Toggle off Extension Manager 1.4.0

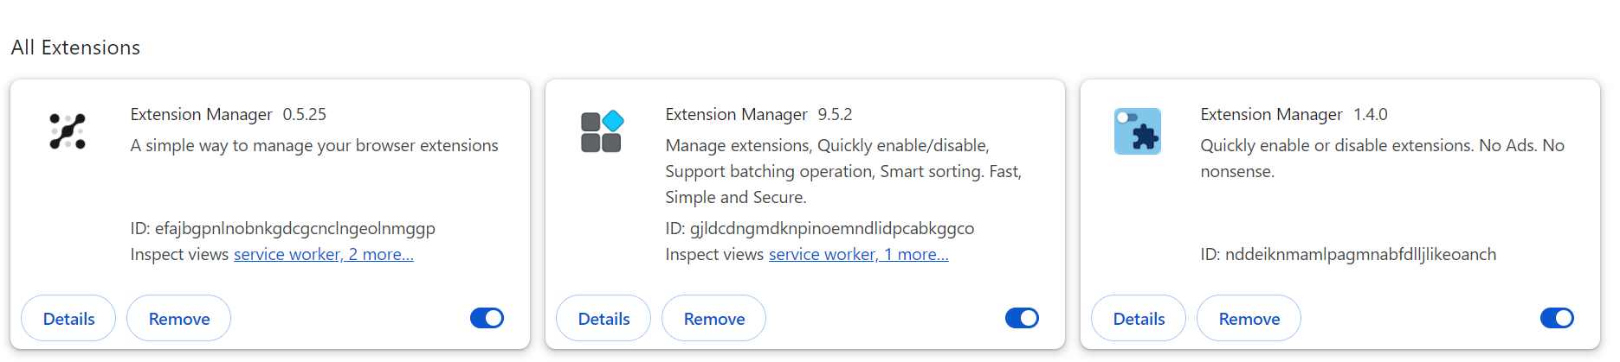1557,318
